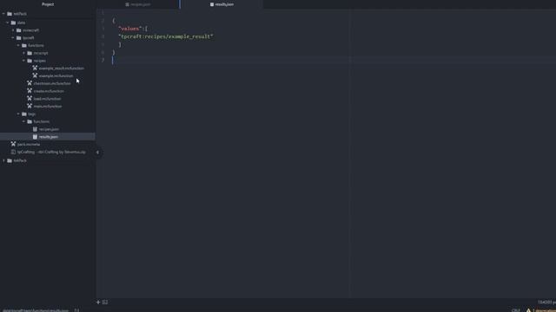This screenshot has height=312, width=556.
Task: Click the current file path in status bar
Action: coord(36,310)
